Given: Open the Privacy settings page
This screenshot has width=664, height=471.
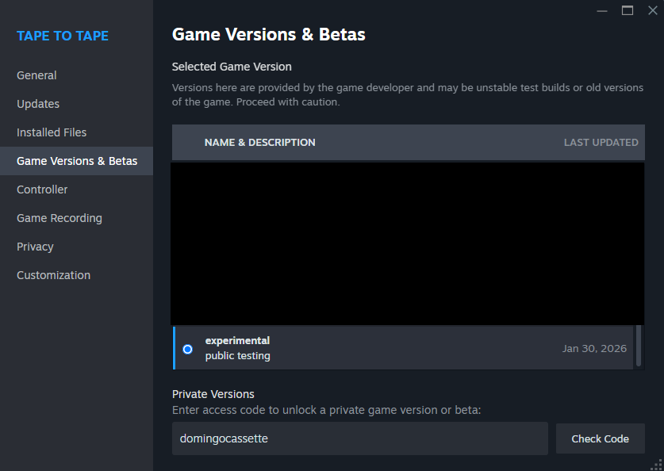Looking at the screenshot, I should tap(35, 247).
